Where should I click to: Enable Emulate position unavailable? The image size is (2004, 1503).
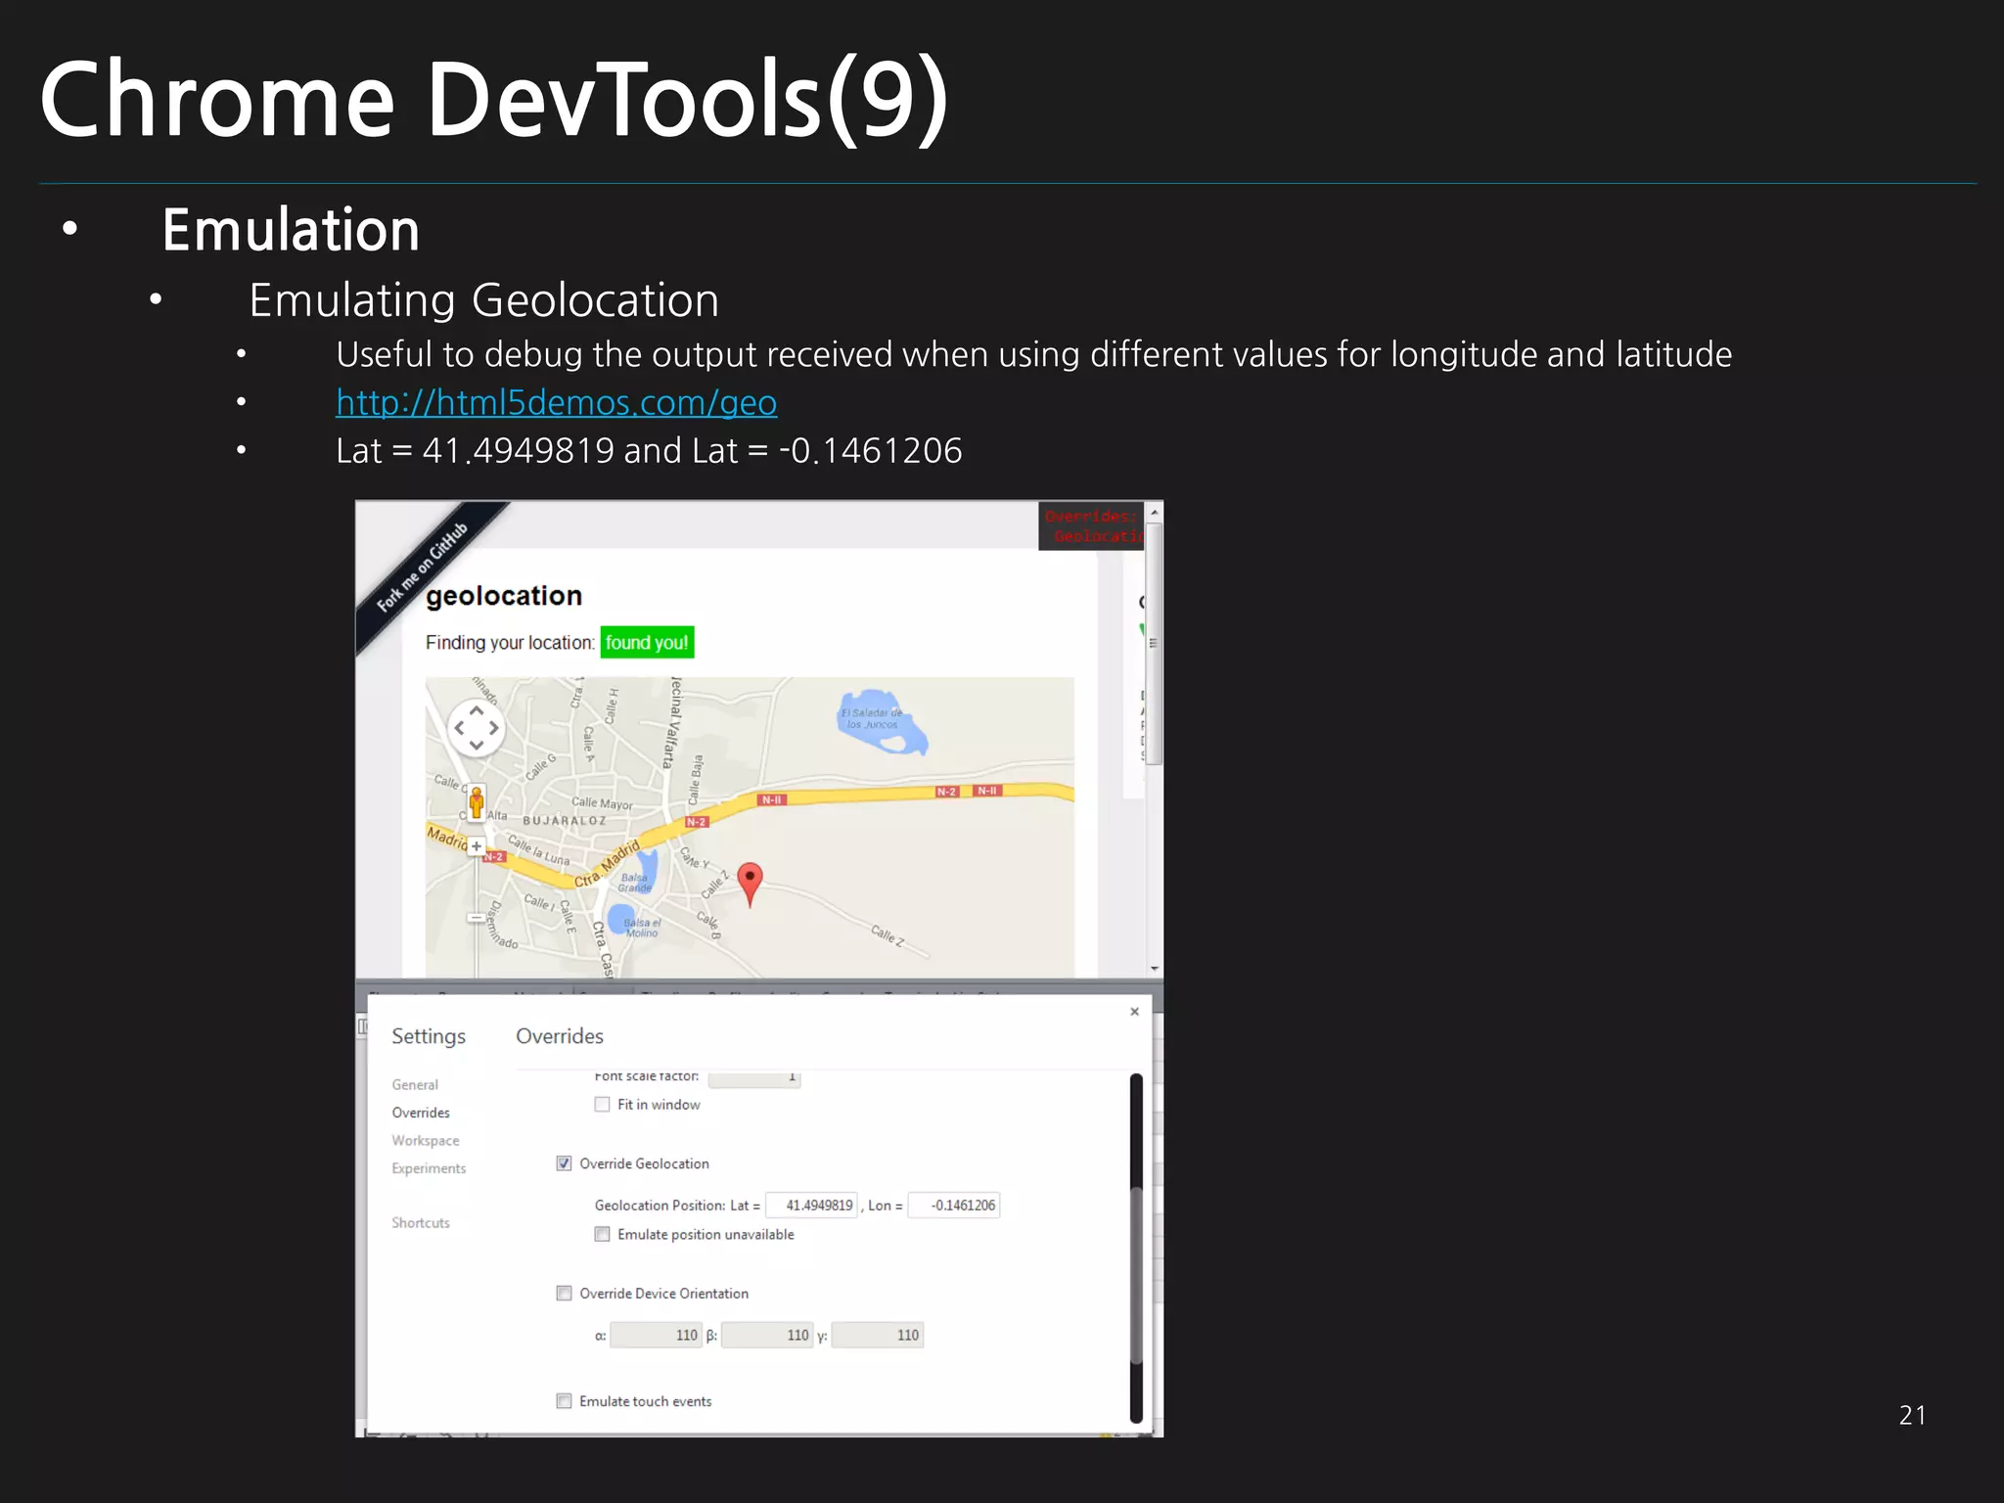602,1235
